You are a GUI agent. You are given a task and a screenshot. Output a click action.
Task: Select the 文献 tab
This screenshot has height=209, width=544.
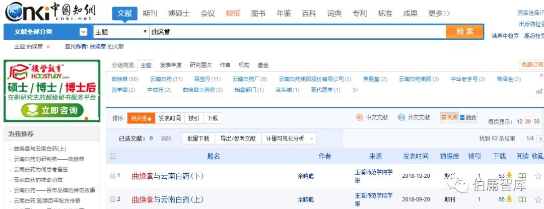(x=124, y=14)
